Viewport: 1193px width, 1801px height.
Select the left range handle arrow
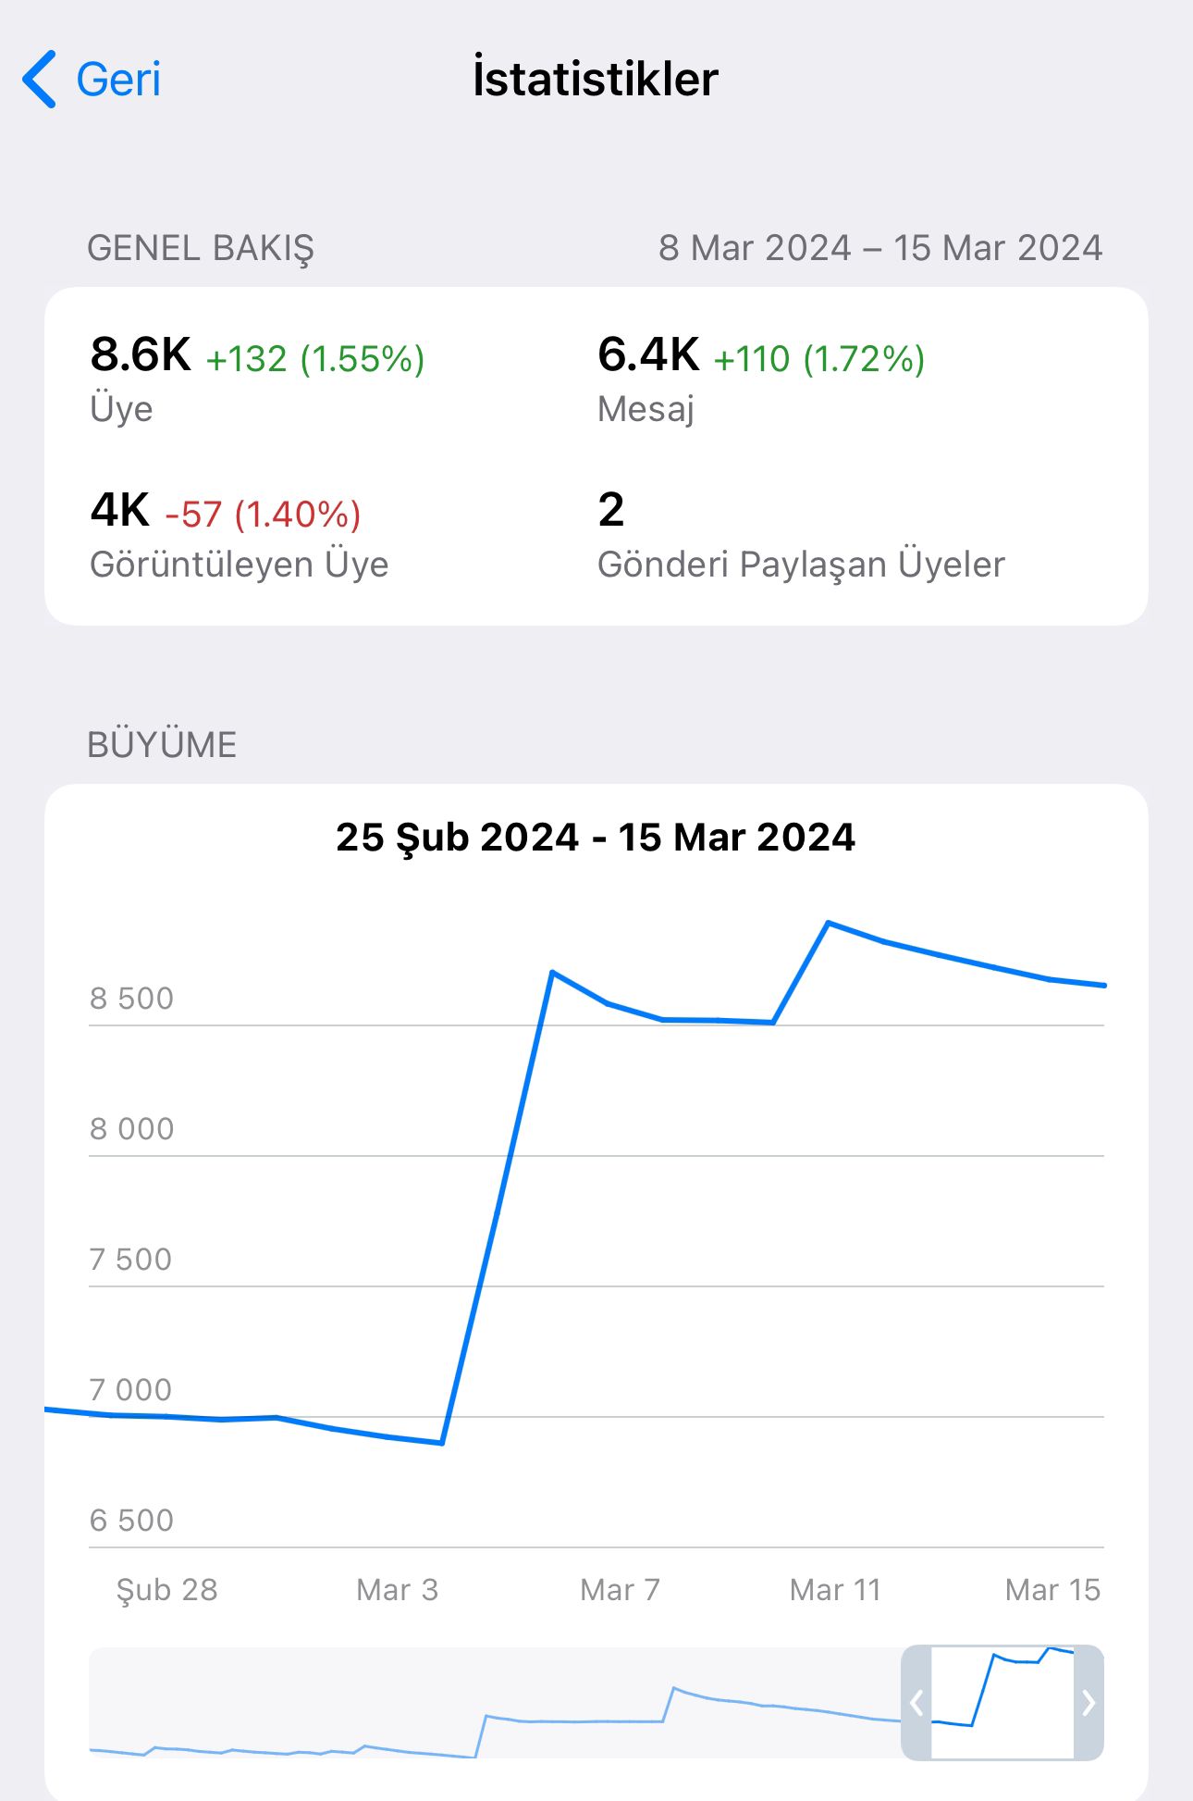(916, 1703)
